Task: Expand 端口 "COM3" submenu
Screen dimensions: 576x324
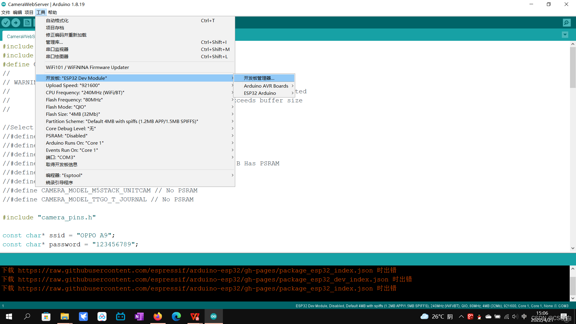Action: click(x=135, y=157)
